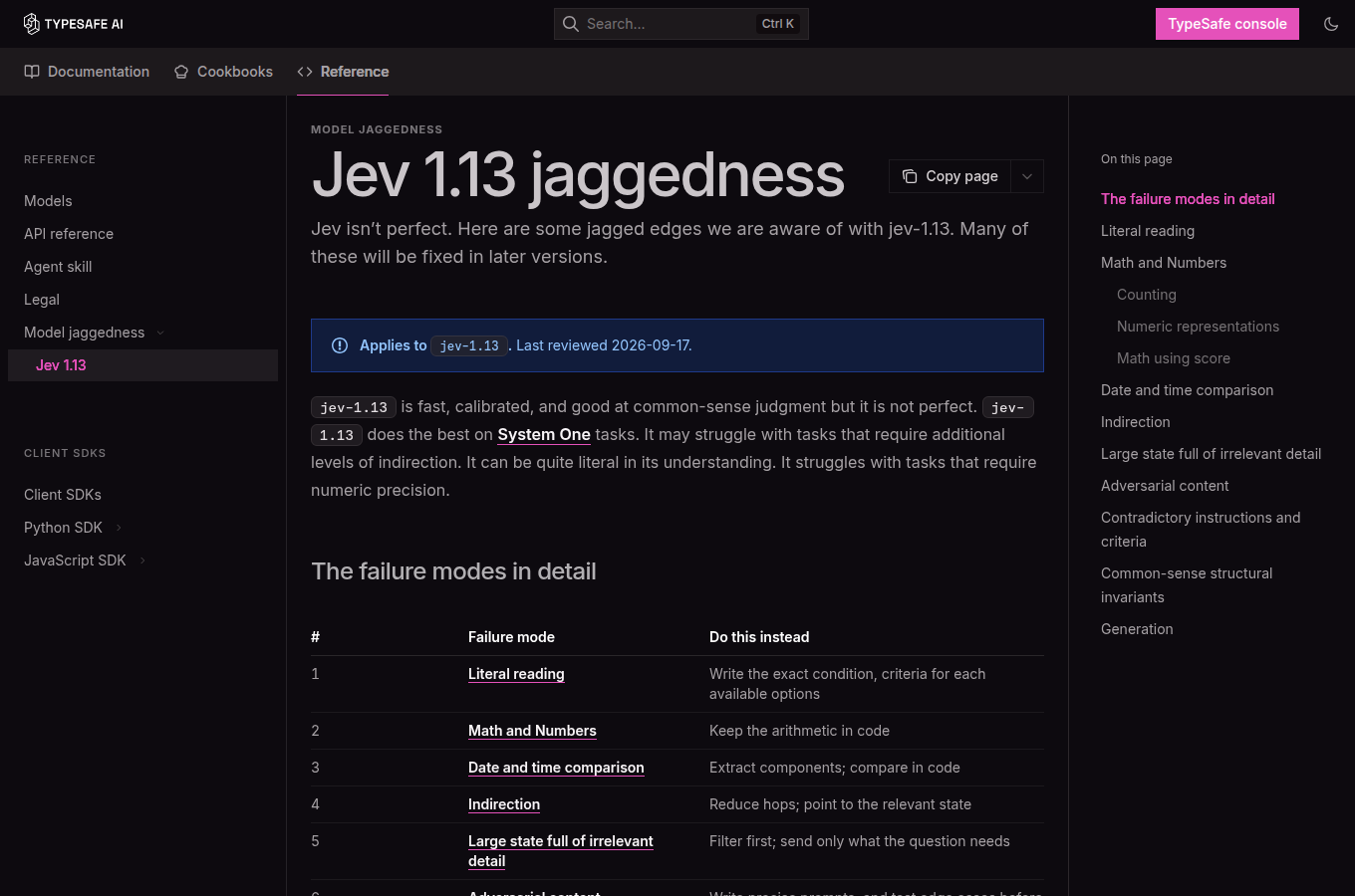Open the Cookbooks tab
Screen dimensions: 1355x896
click(x=223, y=72)
